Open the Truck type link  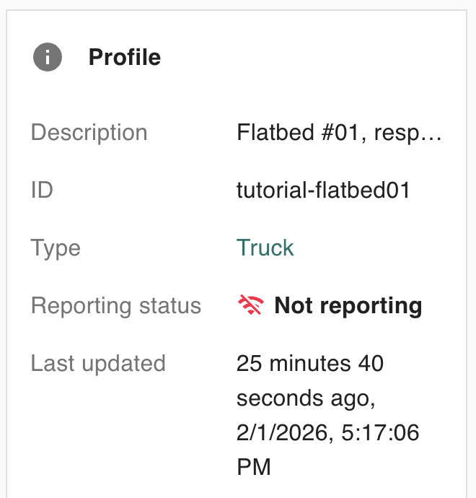click(265, 248)
